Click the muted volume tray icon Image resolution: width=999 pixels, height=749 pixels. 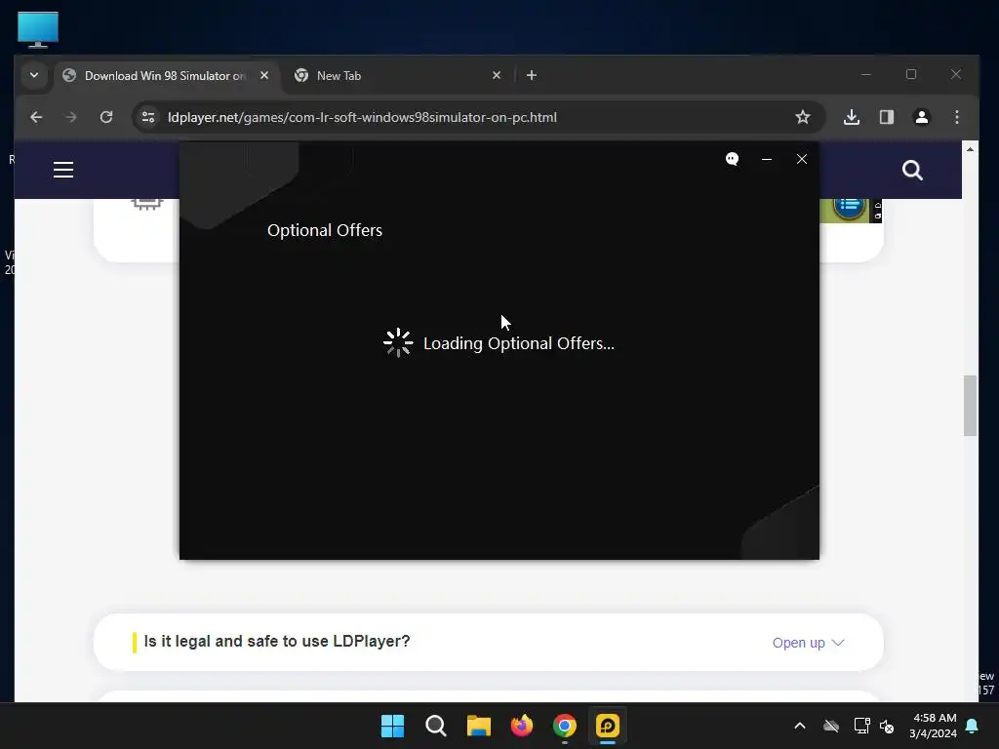[x=887, y=726]
